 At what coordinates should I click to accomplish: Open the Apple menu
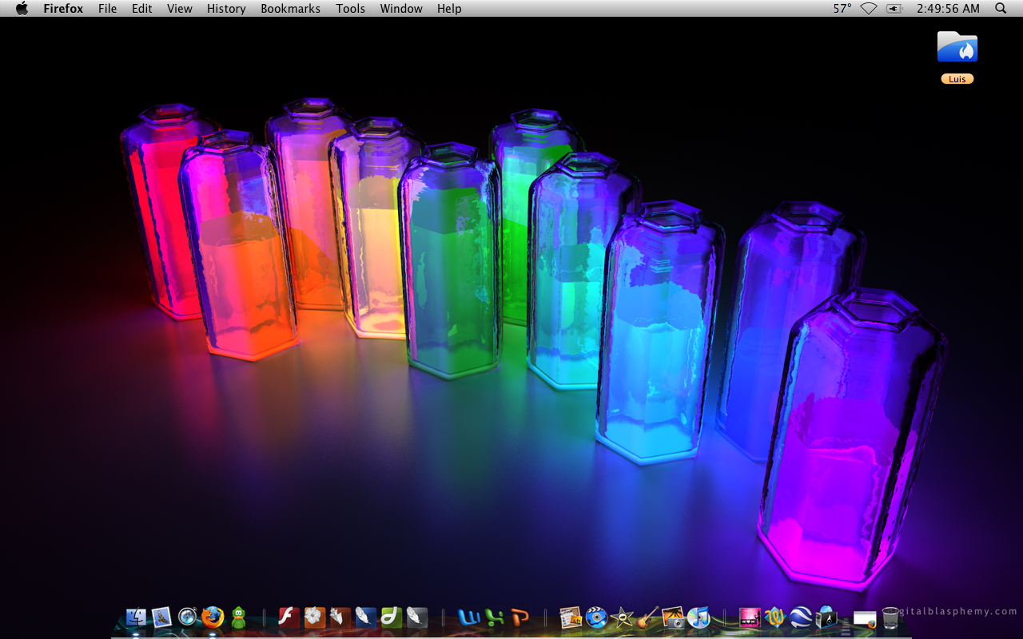coord(22,9)
